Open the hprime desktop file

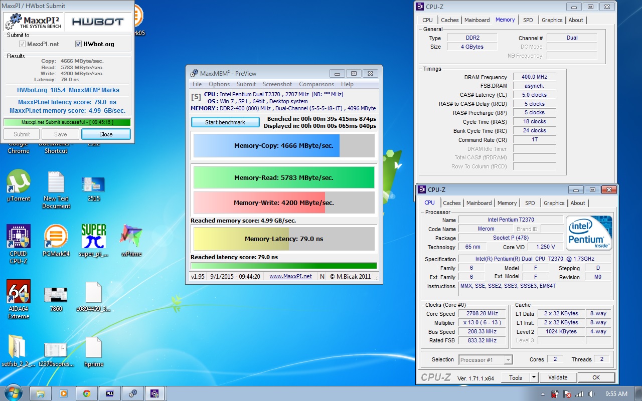coord(94,352)
